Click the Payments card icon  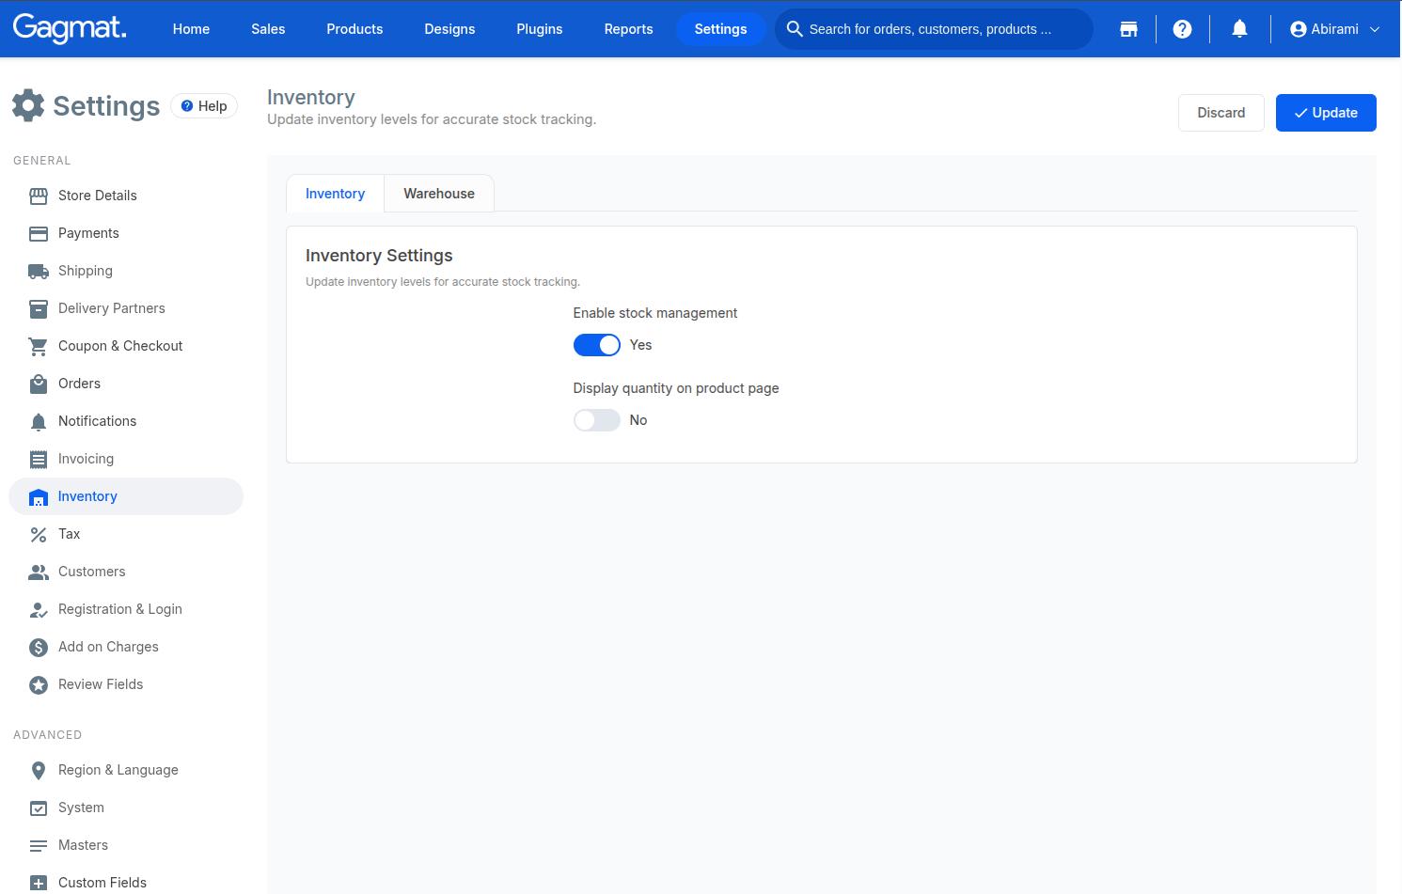point(39,233)
